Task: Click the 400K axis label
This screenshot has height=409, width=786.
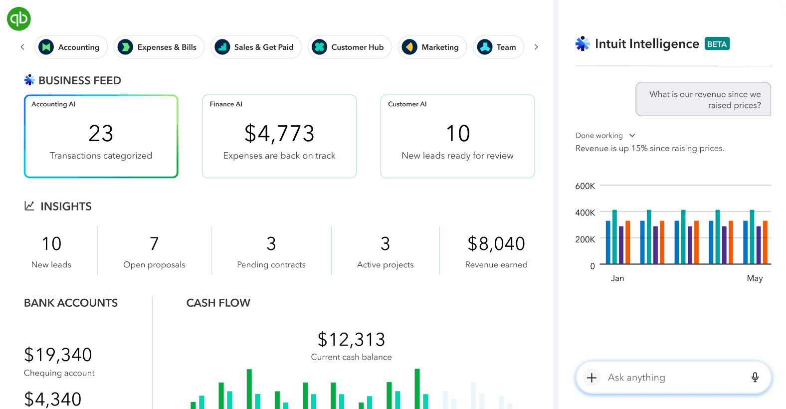Action: coord(585,212)
